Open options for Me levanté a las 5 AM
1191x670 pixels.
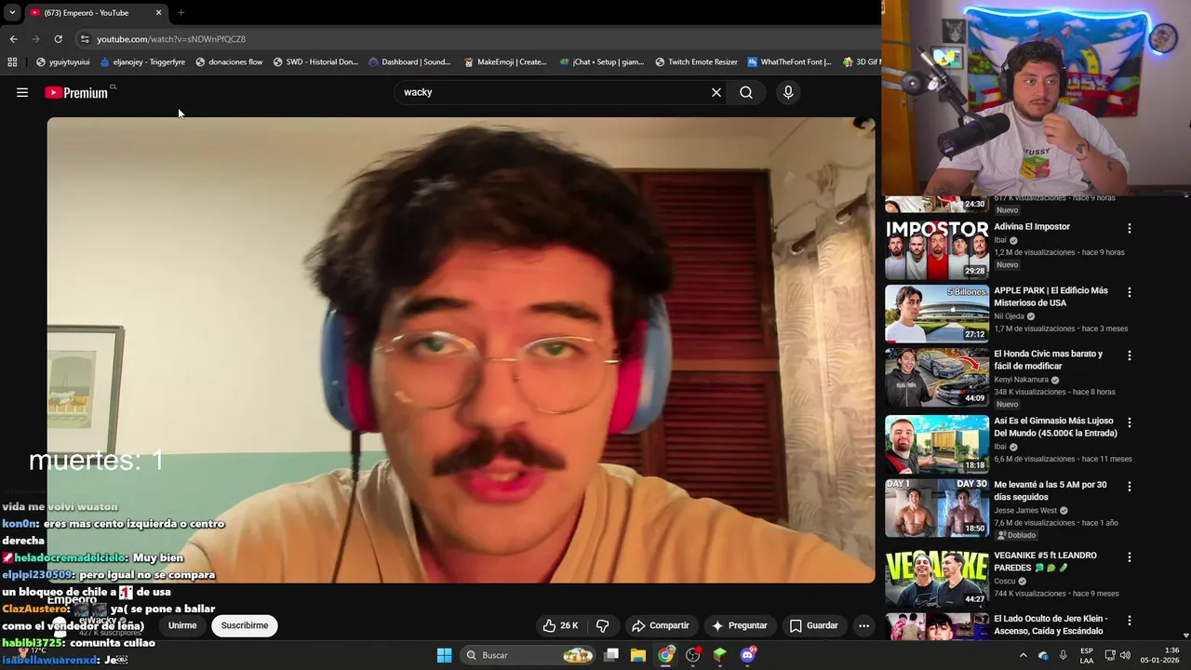pyautogui.click(x=1130, y=487)
